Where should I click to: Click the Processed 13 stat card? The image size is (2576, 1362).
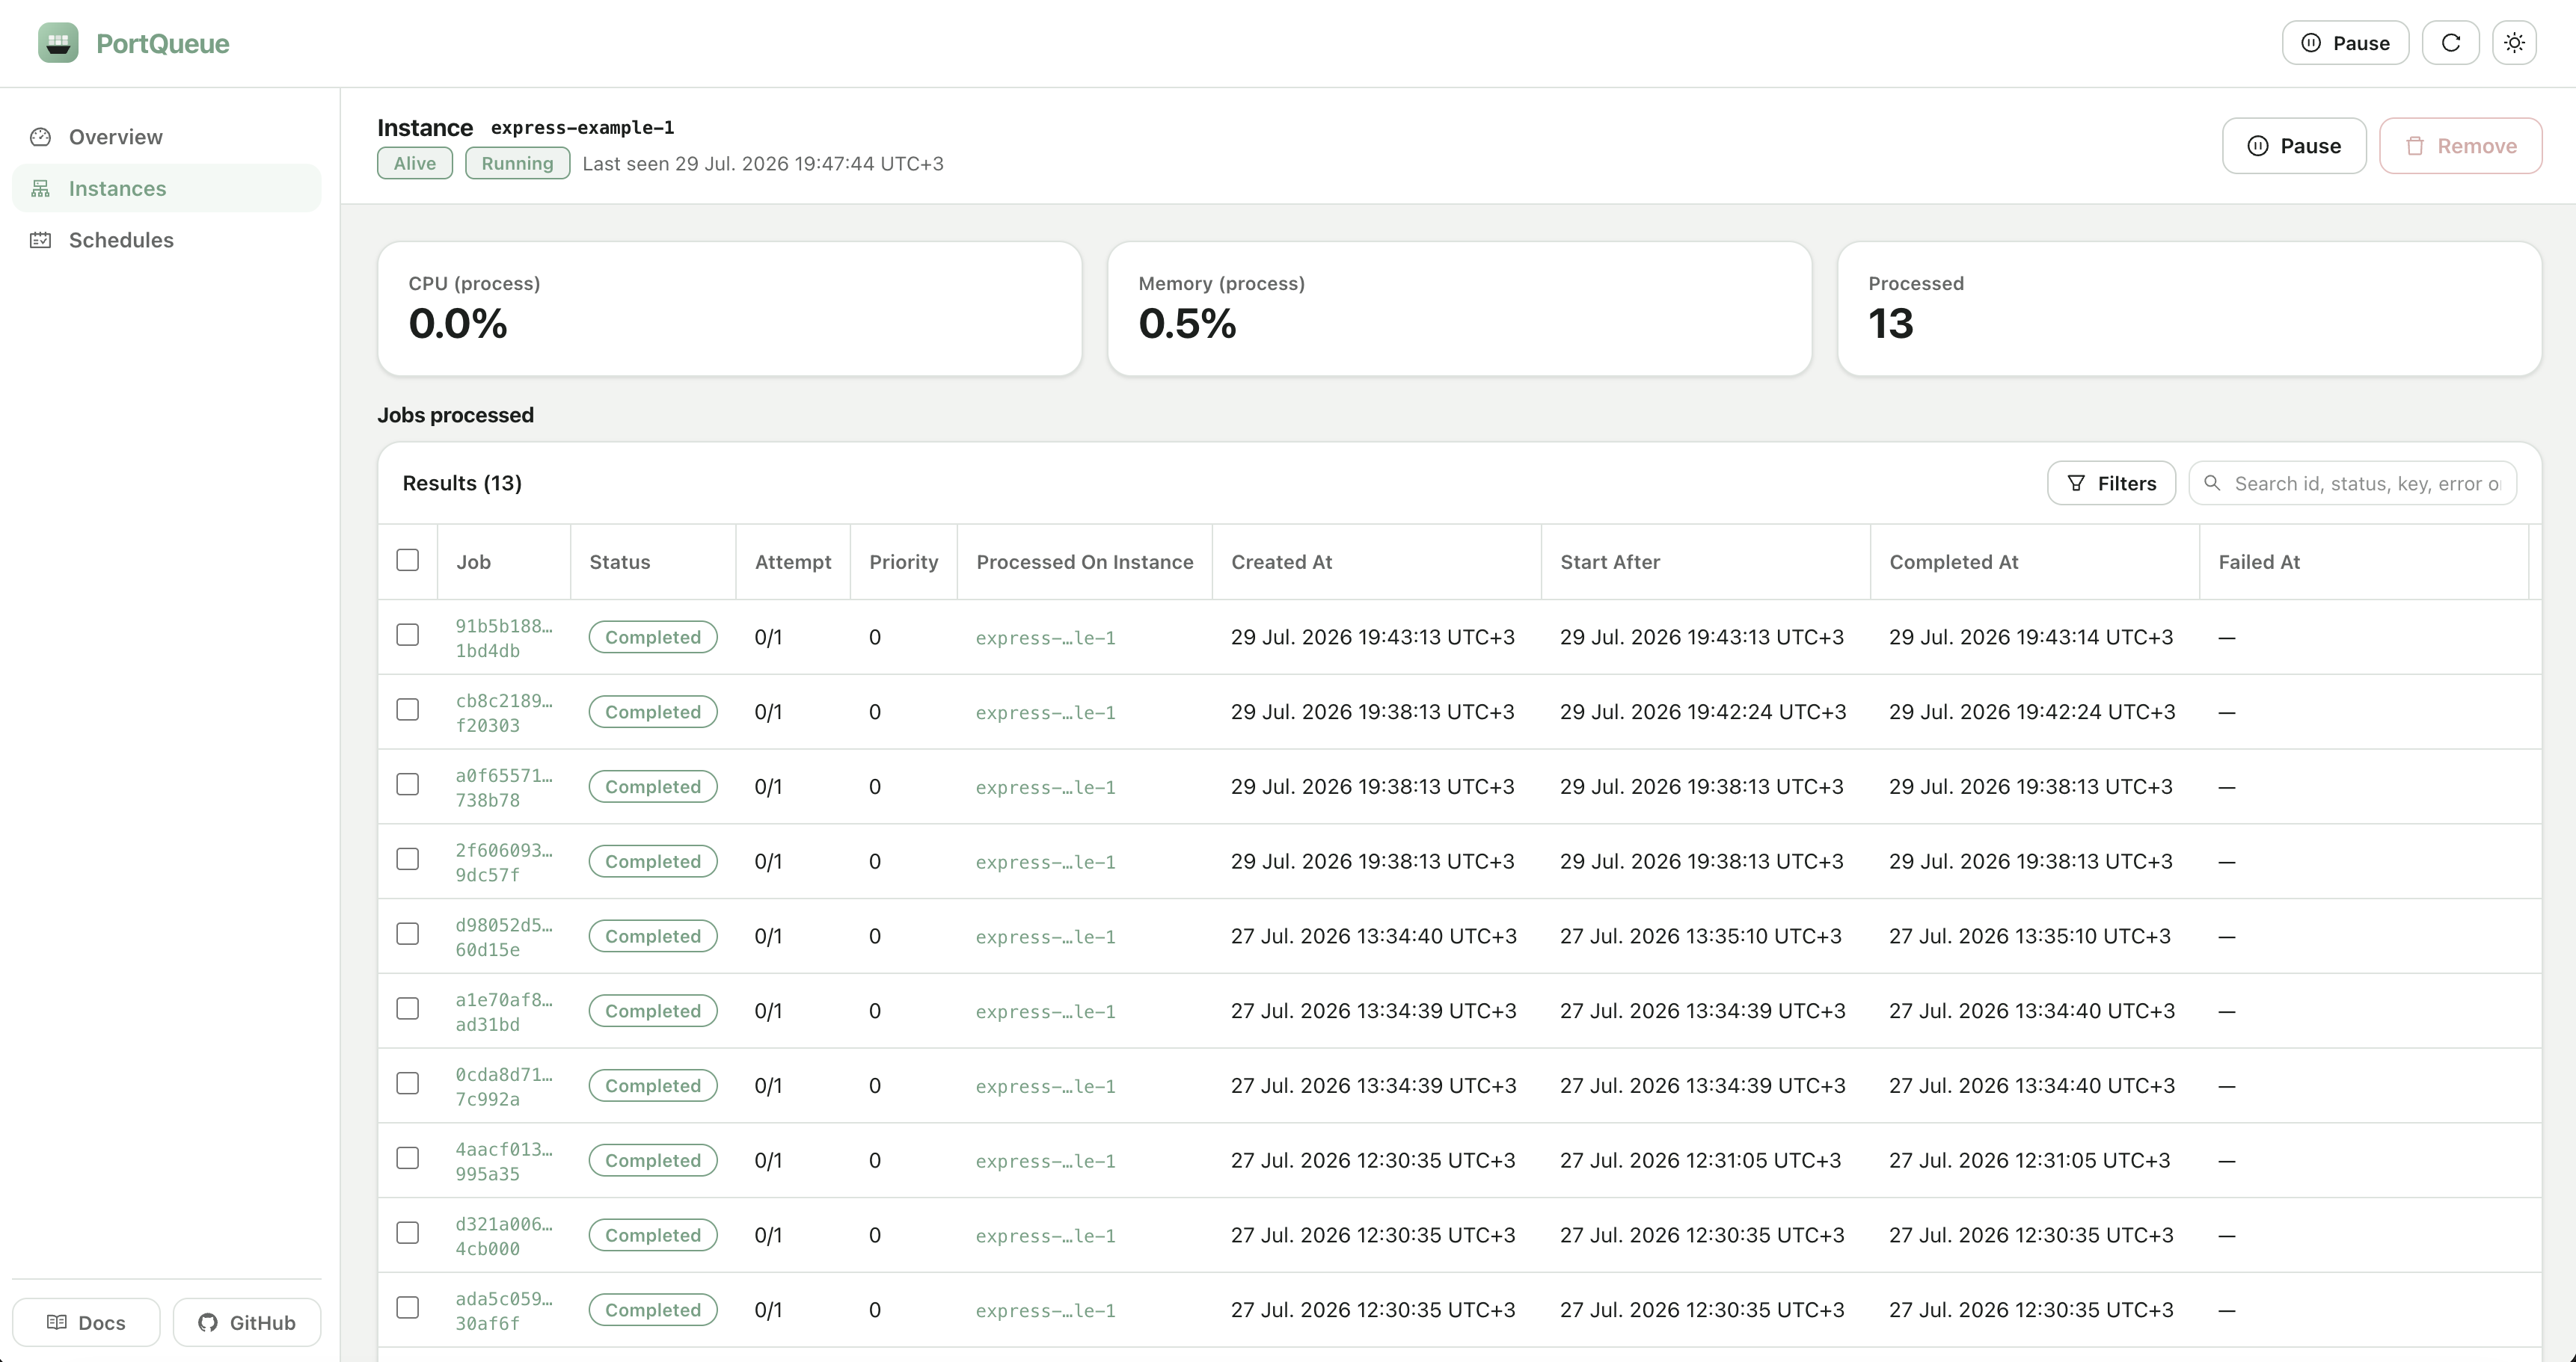[x=2189, y=309]
